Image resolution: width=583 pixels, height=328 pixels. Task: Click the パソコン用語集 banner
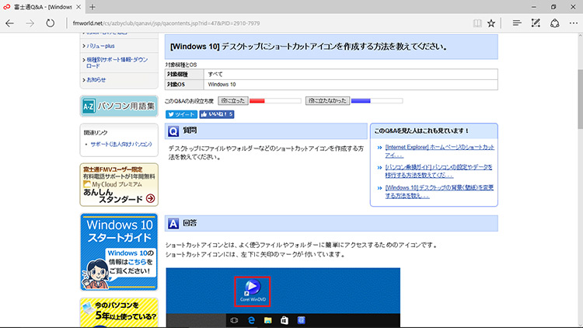pyautogui.click(x=119, y=106)
